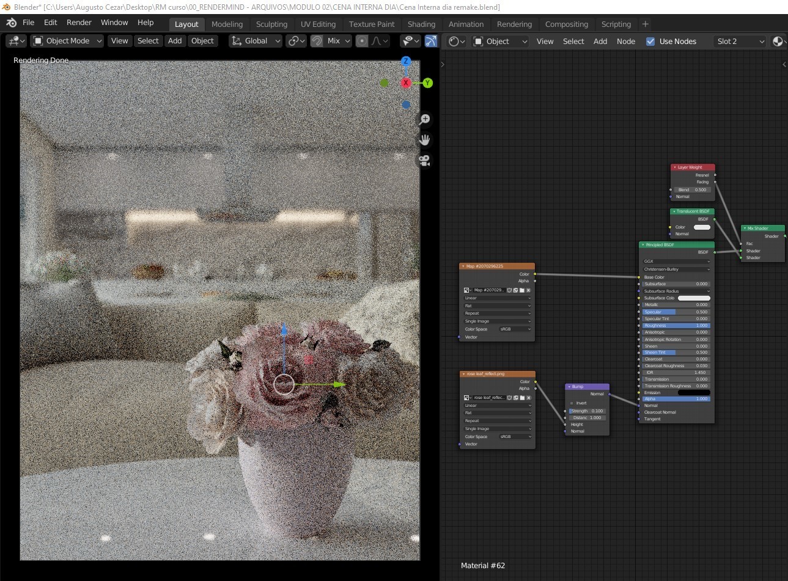Open the Mix snapping elements dropdown

click(338, 41)
